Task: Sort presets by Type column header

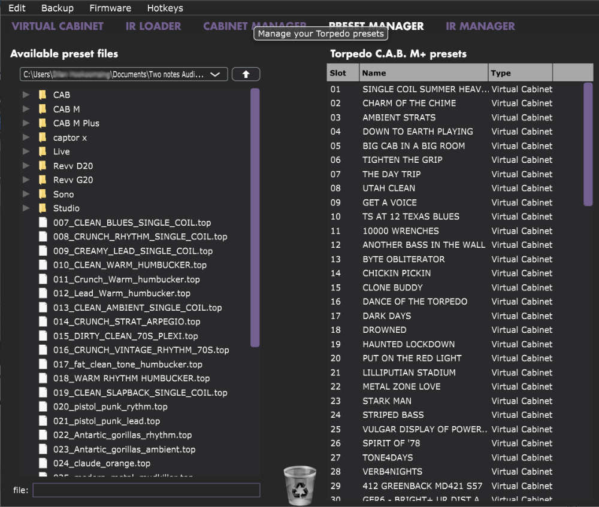Action: tap(521, 73)
